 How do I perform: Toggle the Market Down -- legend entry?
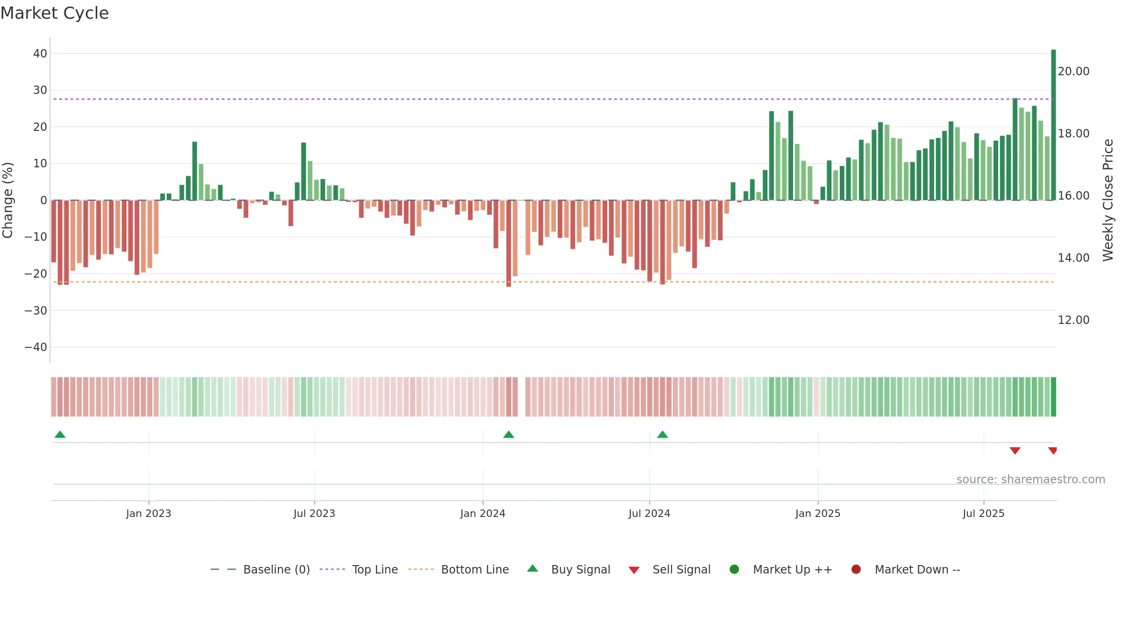pos(906,569)
